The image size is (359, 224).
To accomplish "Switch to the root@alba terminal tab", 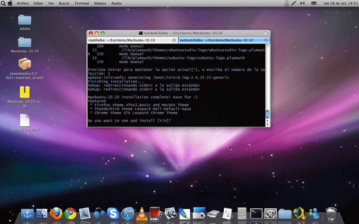I will point(129,40).
